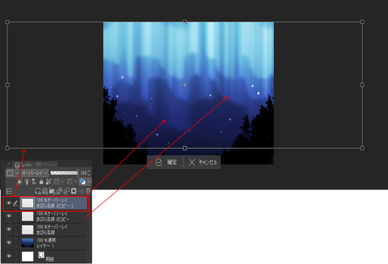Click the 確定 confirm transform button
388x264 pixels.
coord(166,162)
